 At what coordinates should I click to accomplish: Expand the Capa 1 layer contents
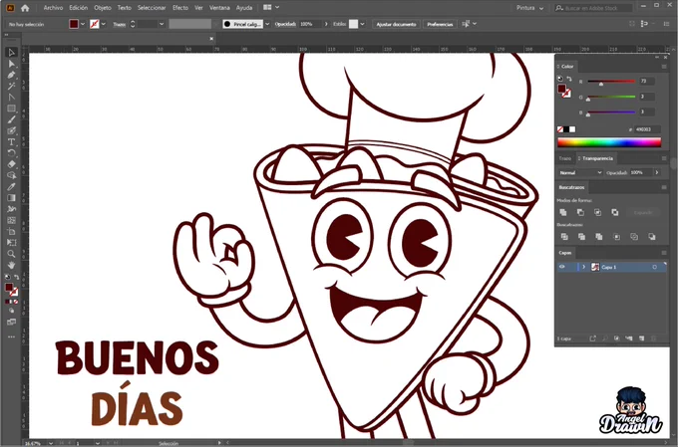(583, 267)
